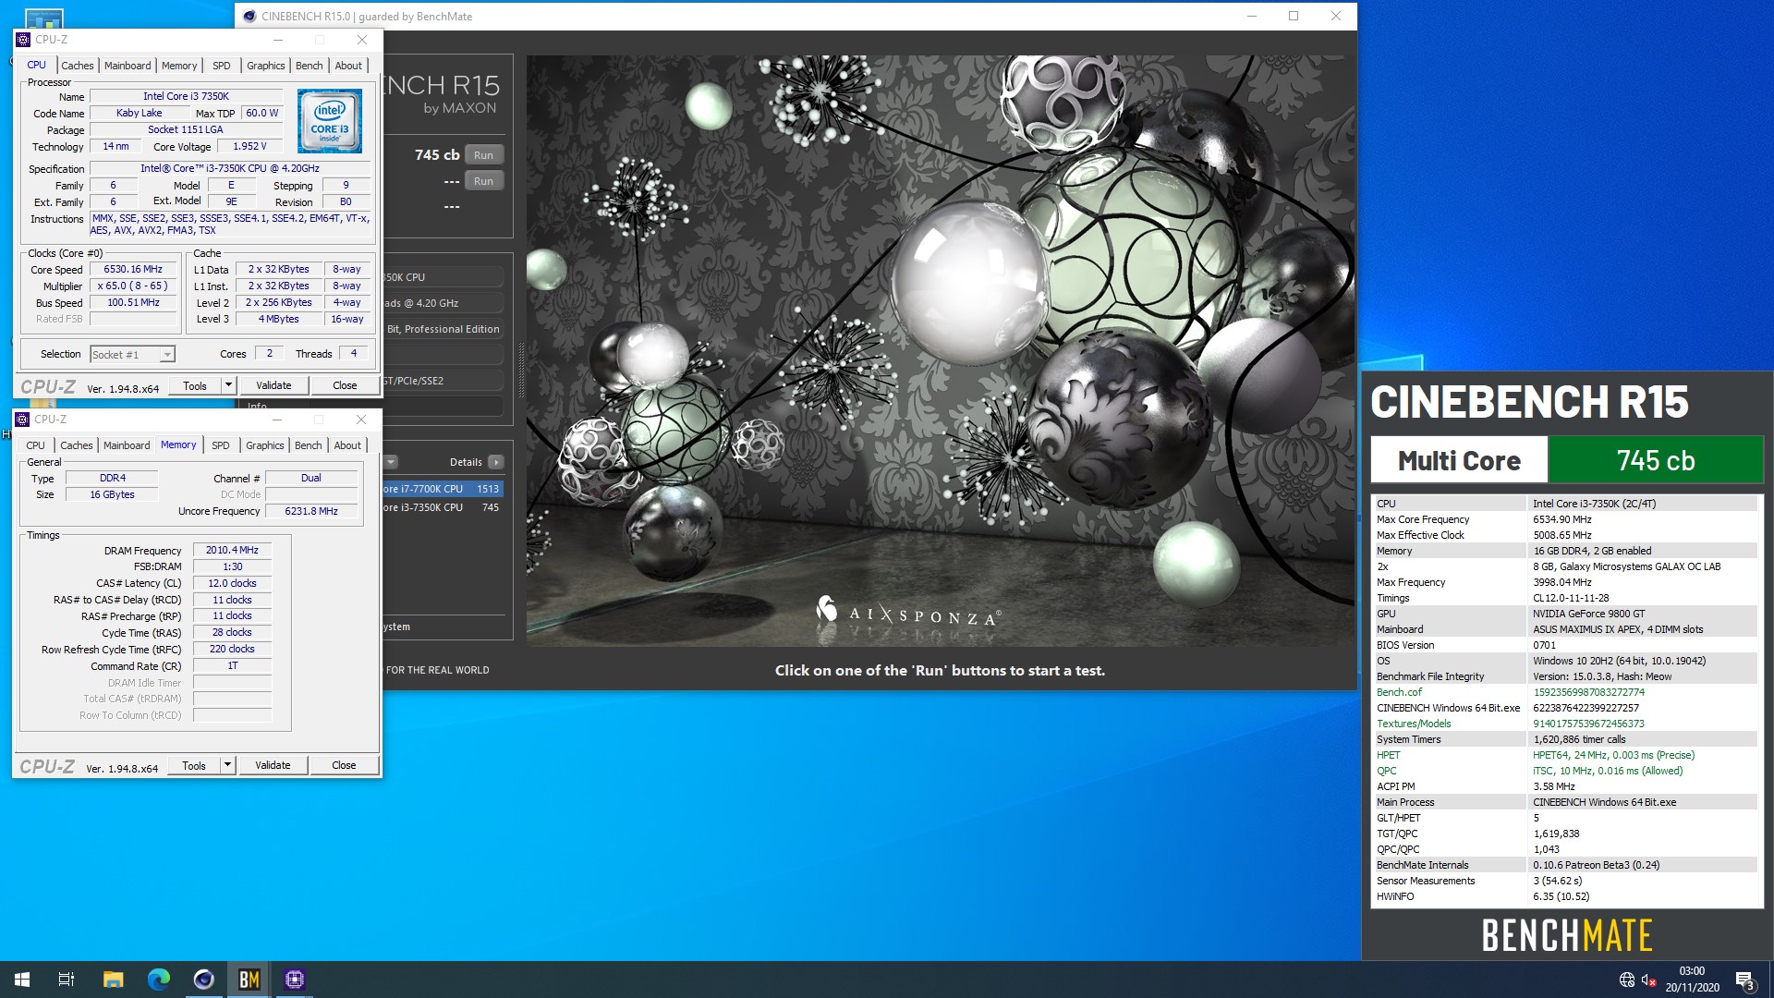Open File Explorer from taskbar
Screen dimensions: 1774x998
coord(113,980)
